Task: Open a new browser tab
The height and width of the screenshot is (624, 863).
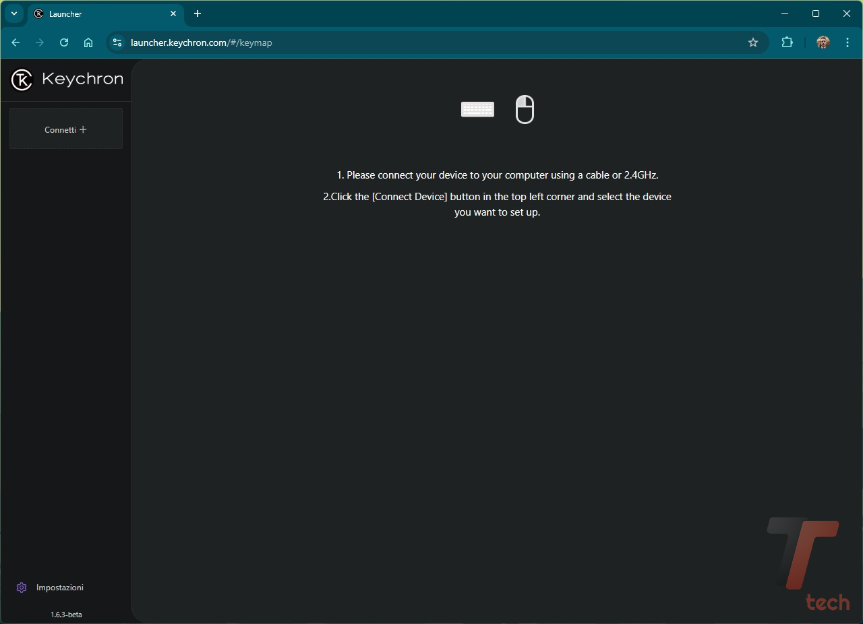Action: [198, 13]
